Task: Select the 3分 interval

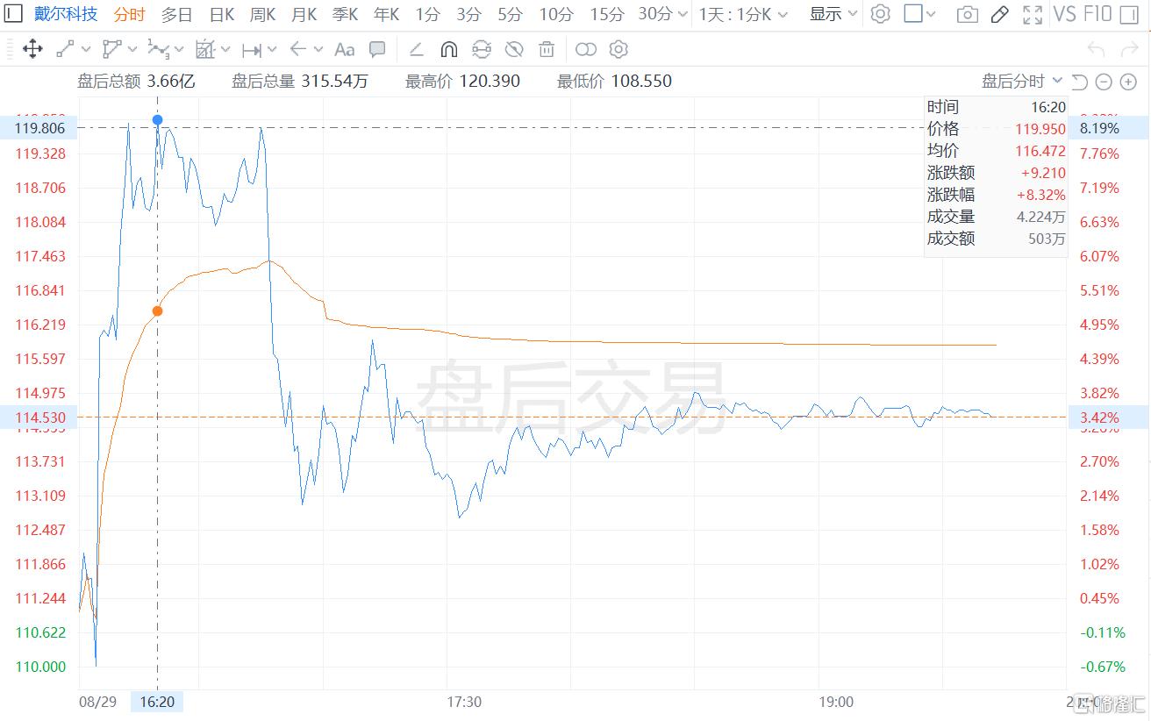Action: 468,14
